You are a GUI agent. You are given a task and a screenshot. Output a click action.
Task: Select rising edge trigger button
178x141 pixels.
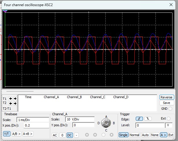click(x=139, y=119)
